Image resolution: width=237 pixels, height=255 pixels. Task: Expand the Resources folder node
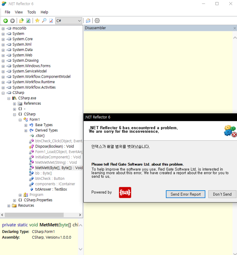(x=9, y=206)
